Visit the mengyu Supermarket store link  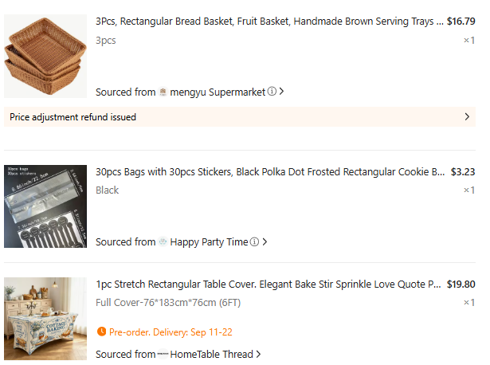coord(218,92)
